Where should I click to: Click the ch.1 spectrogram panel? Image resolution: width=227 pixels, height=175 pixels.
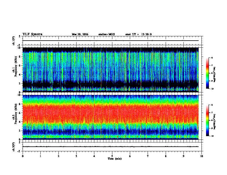[111, 70]
